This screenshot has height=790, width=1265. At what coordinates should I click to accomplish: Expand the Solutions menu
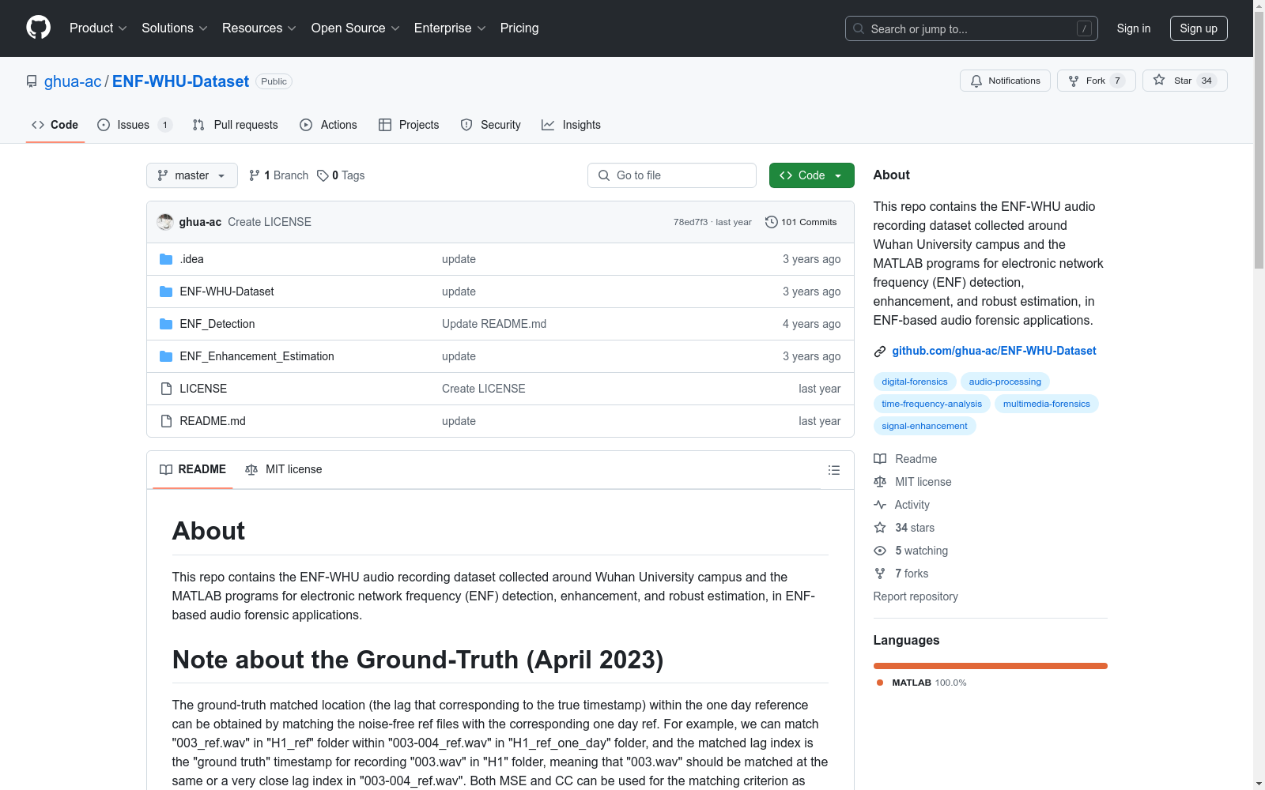click(x=175, y=28)
